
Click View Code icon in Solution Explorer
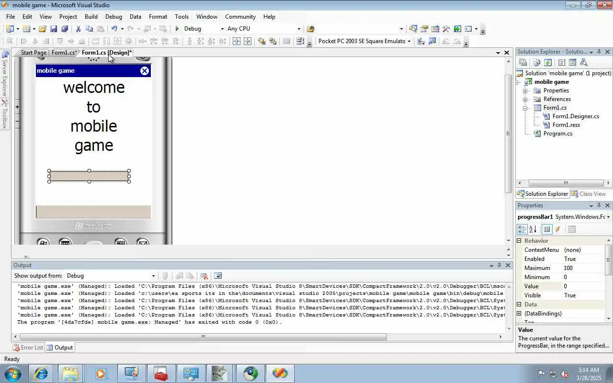pyautogui.click(x=561, y=62)
